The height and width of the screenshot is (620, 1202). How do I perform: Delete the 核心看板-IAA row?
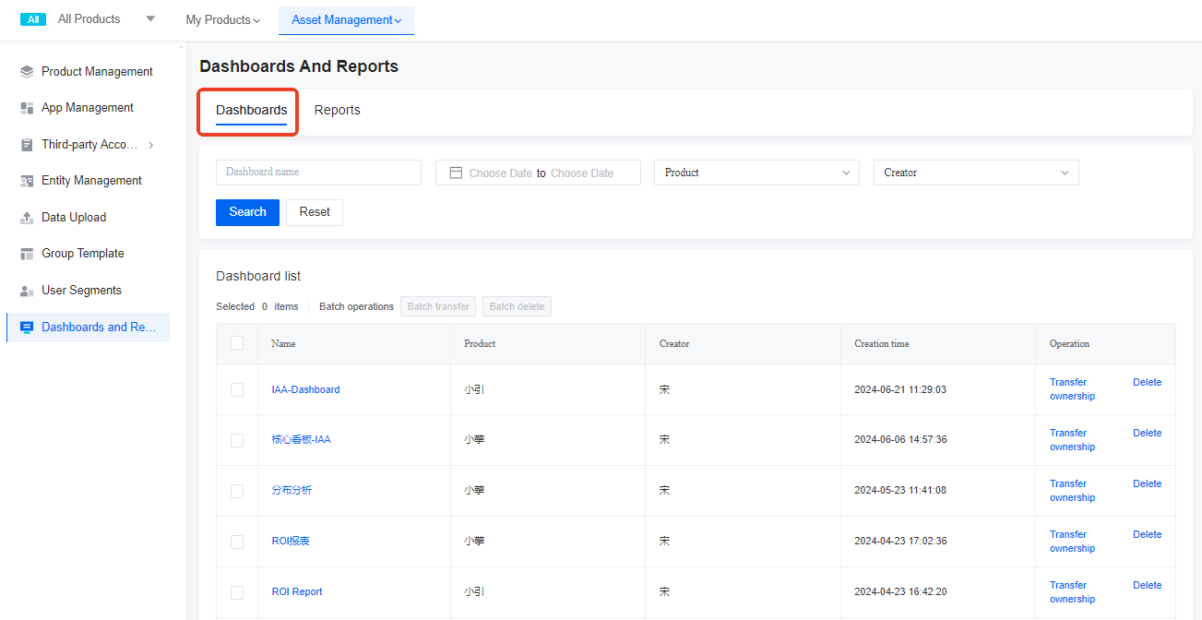click(x=1148, y=433)
